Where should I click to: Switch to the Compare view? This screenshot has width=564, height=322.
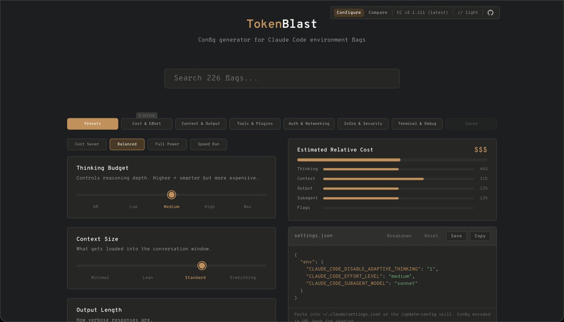click(x=378, y=13)
